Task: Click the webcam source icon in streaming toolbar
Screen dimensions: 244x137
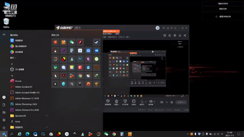Action: click(116, 102)
